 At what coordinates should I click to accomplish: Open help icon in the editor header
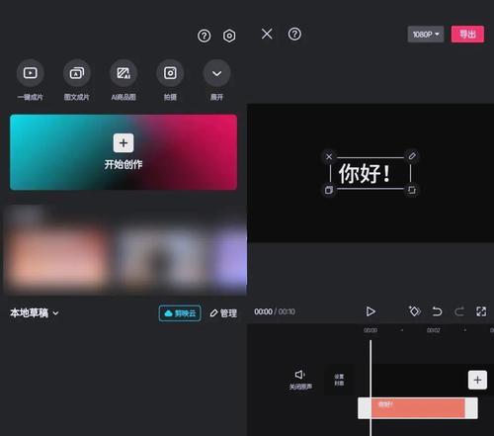tap(294, 34)
